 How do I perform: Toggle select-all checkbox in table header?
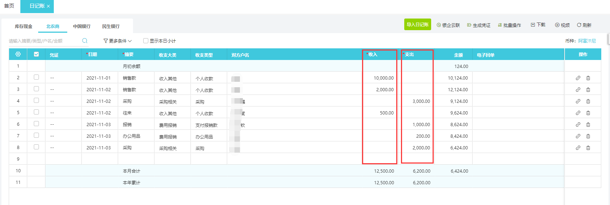pyautogui.click(x=36, y=54)
